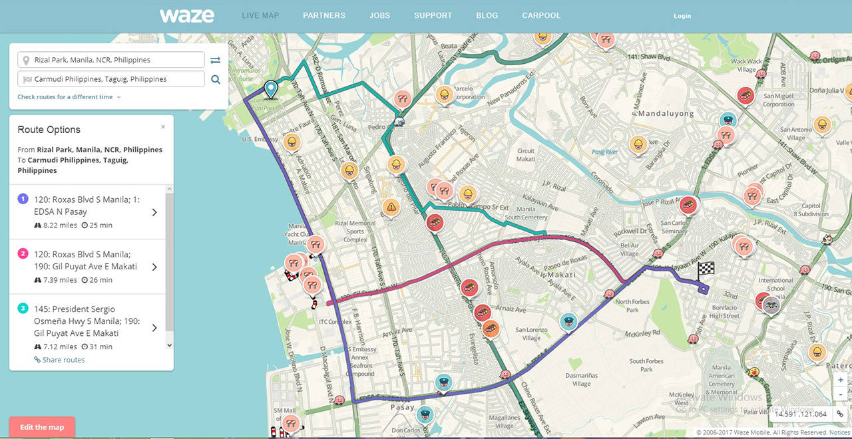Click the Wazer icon near North Forbes Park
The height and width of the screenshot is (439, 852).
(609, 294)
